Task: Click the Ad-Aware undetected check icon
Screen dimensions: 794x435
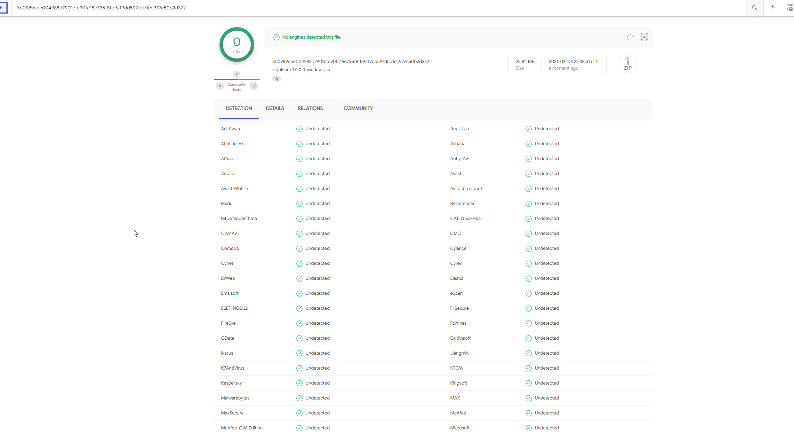Action: click(299, 129)
